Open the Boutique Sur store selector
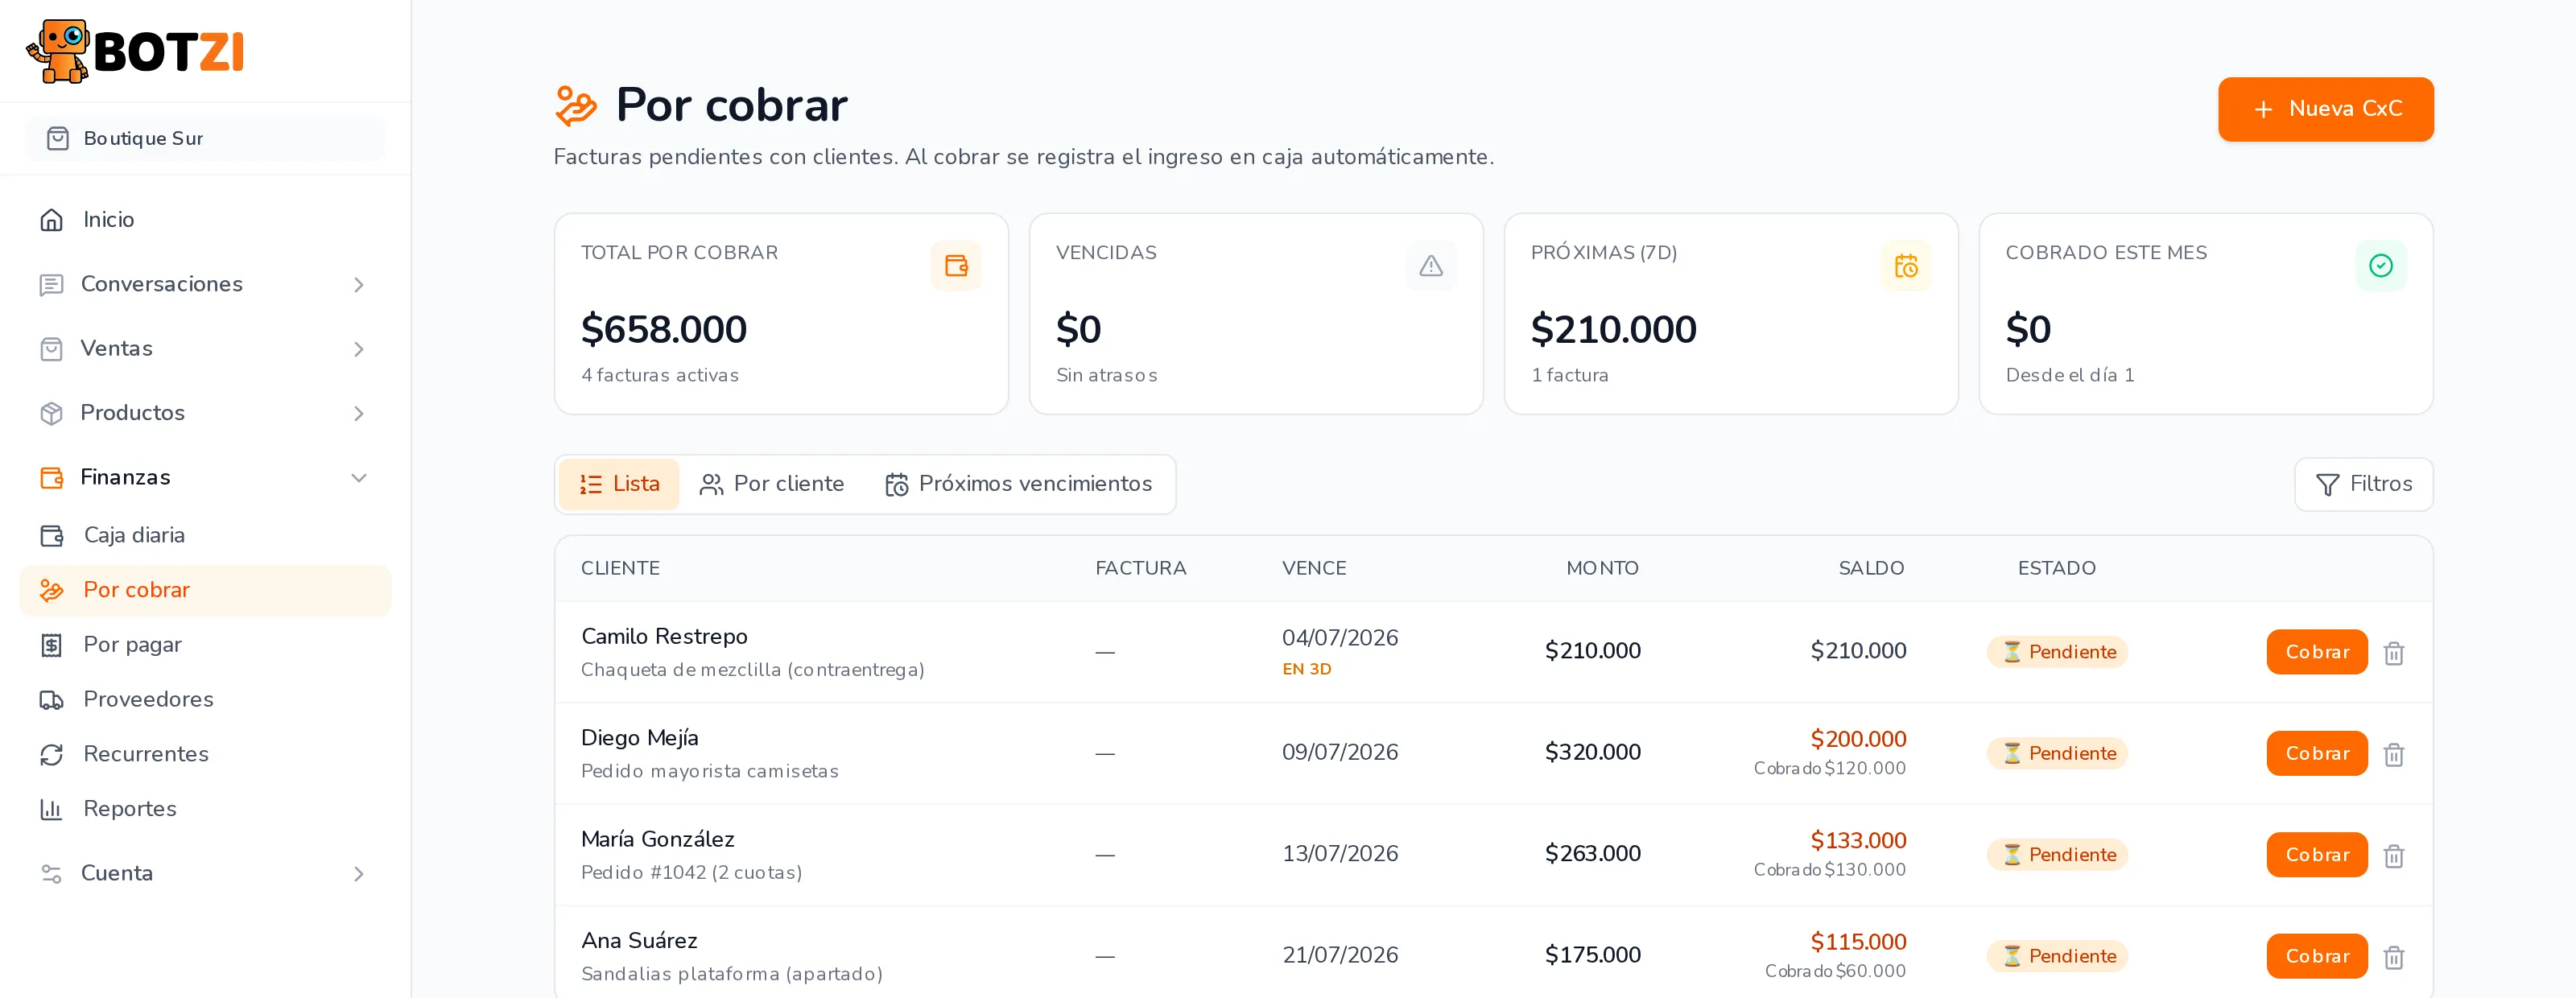Image resolution: width=2576 pixels, height=998 pixels. (x=205, y=139)
